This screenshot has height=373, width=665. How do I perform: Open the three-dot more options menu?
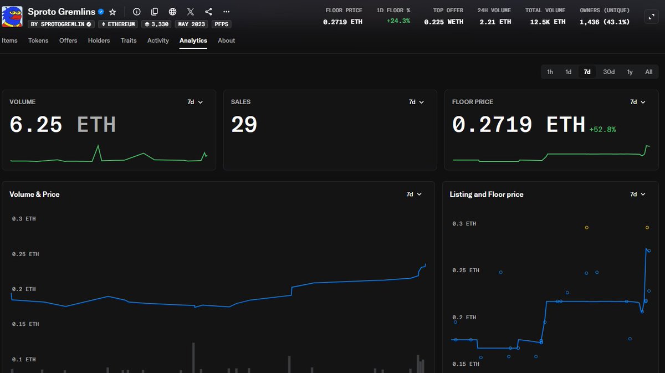pyautogui.click(x=226, y=12)
